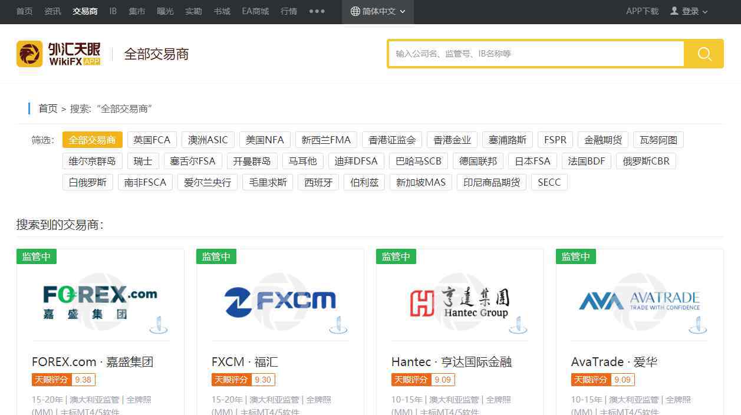This screenshot has height=415, width=741.
Task: Filter by 迪拜DFSA
Action: (356, 161)
